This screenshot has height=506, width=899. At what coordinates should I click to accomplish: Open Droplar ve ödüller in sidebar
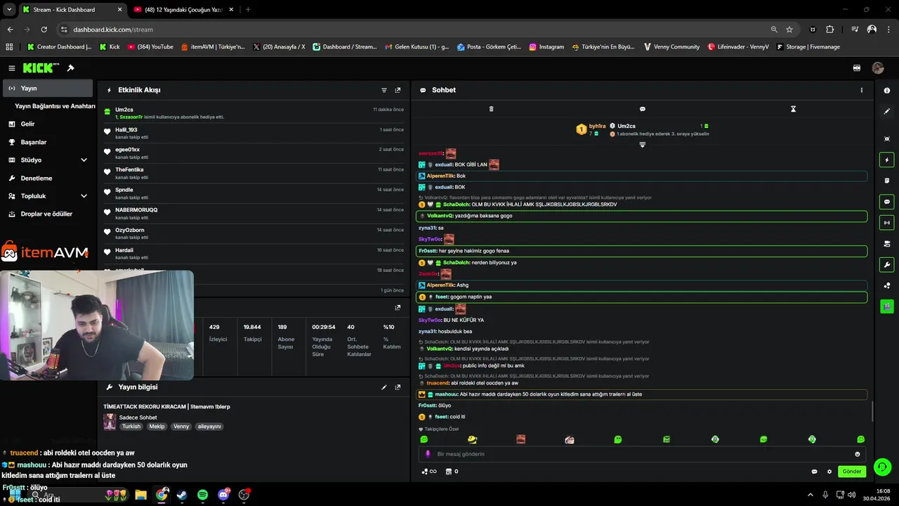pos(48,214)
